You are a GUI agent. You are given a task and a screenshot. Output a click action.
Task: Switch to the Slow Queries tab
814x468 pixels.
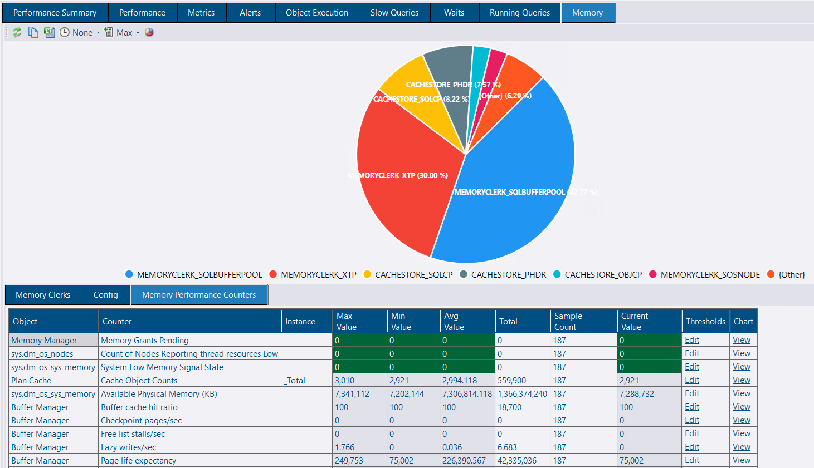point(394,13)
